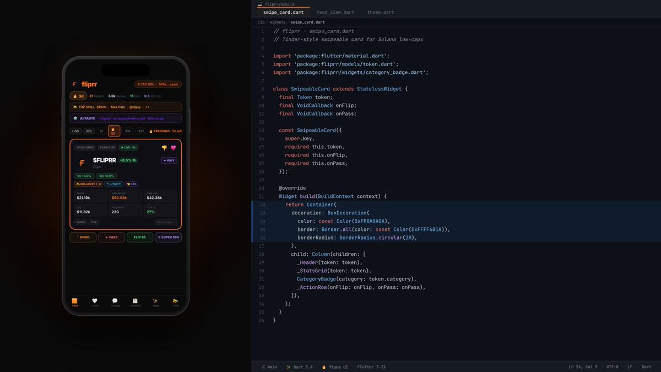Tap the wallet balance 6.722 SOL pill
Image resolution: width=661 pixels, height=372 pixels.
158,84
